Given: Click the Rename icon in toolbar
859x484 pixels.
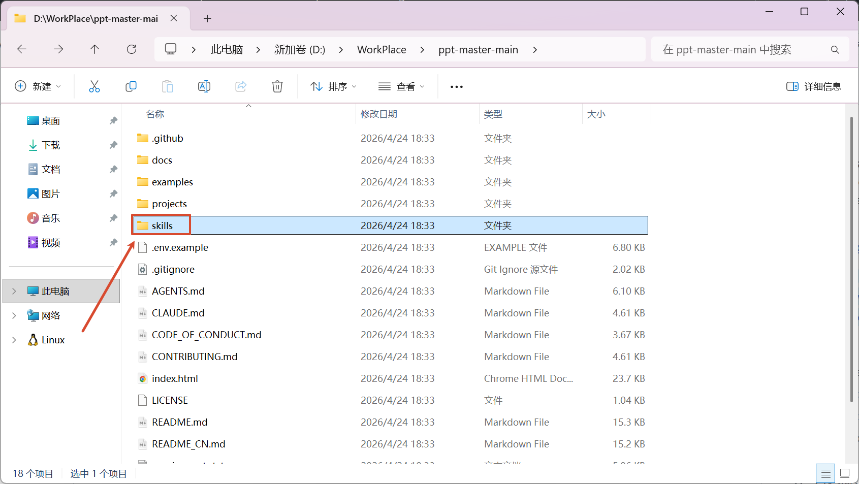Looking at the screenshot, I should click(204, 86).
